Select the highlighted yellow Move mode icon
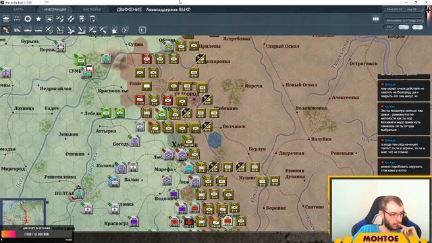 point(6,30)
